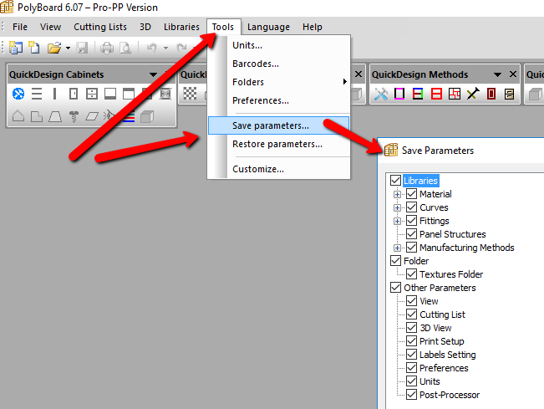Screen dimensions: 544x409
Task: Choose Barcodes... from the Tools menu
Action: point(278,64)
